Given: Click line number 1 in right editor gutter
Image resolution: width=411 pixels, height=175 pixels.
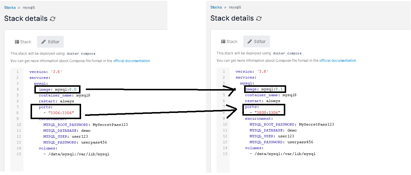Looking at the screenshot, I should point(224,71).
